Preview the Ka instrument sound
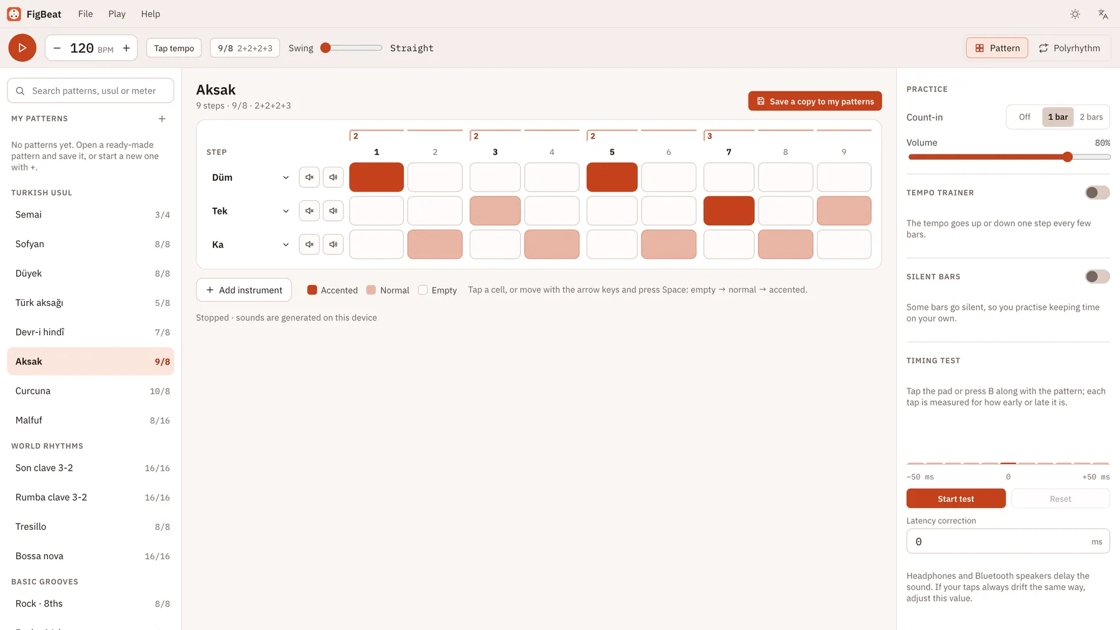The width and height of the screenshot is (1120, 630). click(x=334, y=244)
